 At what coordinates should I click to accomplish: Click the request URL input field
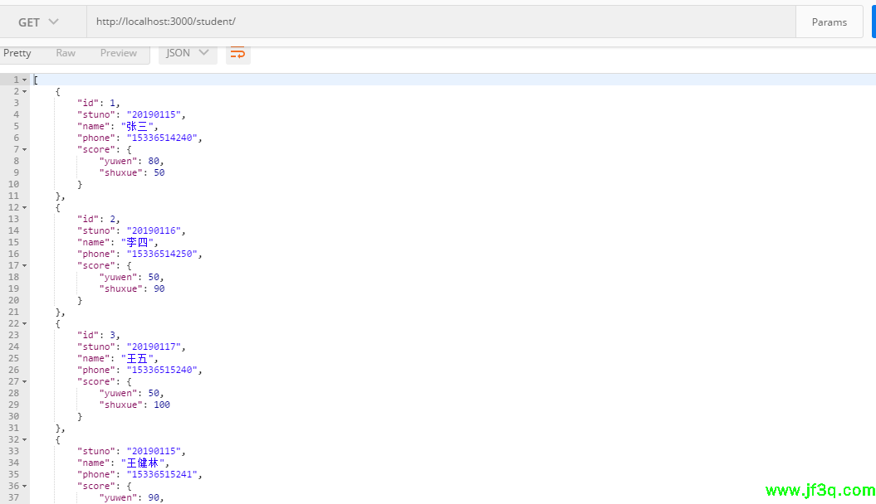pos(440,22)
